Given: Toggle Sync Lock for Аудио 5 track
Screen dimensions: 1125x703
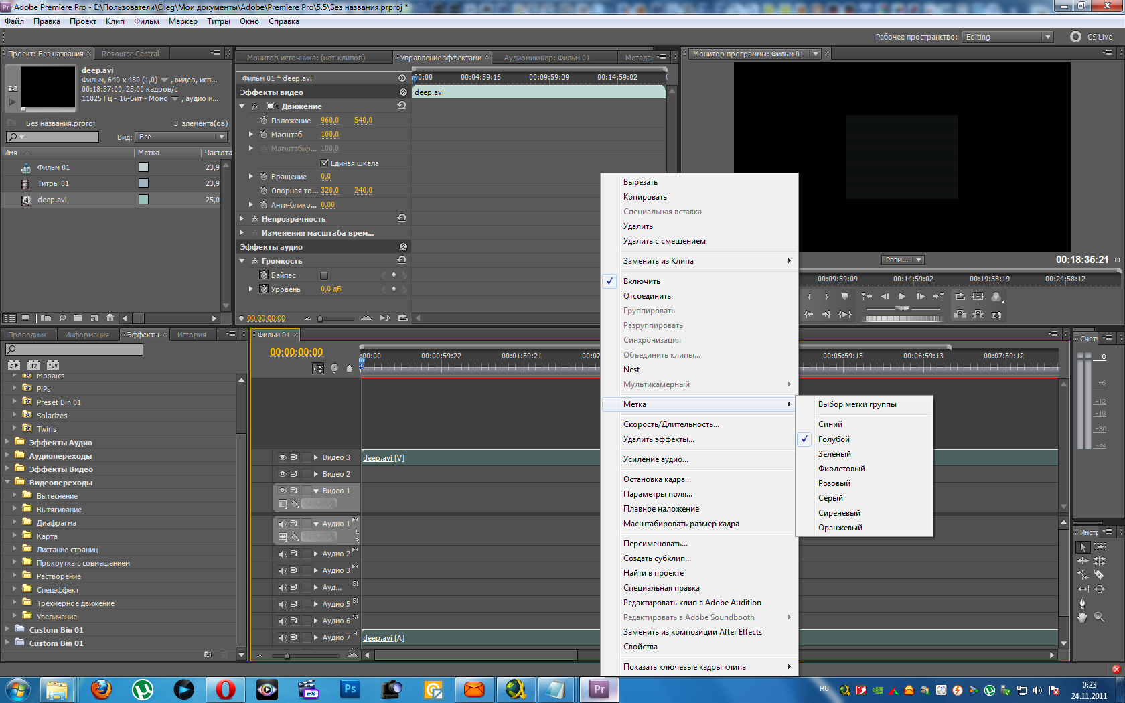Looking at the screenshot, I should (293, 604).
